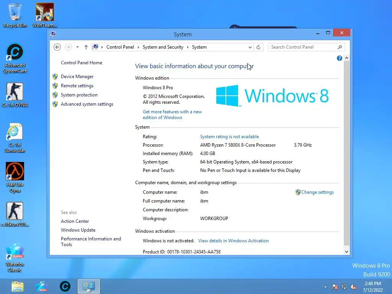Image resolution: width=392 pixels, height=294 pixels.
Task: Click the address bar computer icon
Action: pos(95,47)
